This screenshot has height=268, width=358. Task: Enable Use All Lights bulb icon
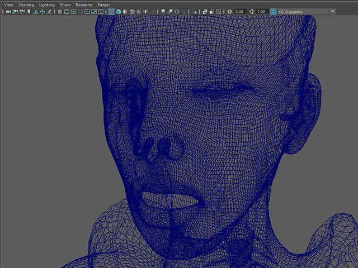click(x=145, y=12)
